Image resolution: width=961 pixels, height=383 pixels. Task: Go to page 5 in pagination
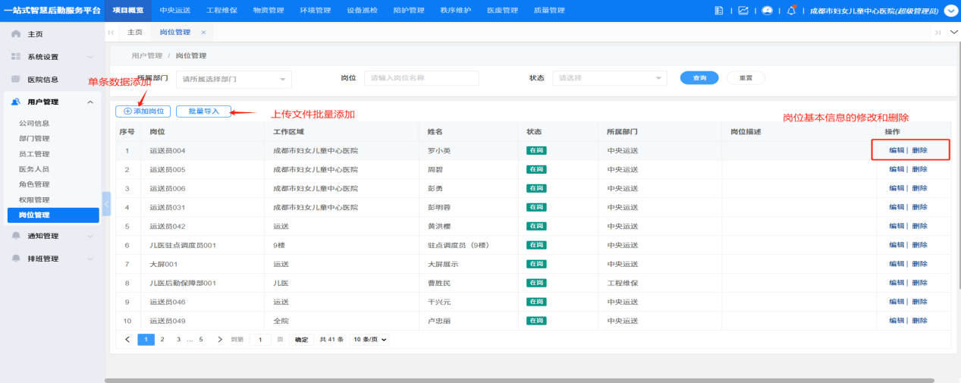click(x=201, y=339)
